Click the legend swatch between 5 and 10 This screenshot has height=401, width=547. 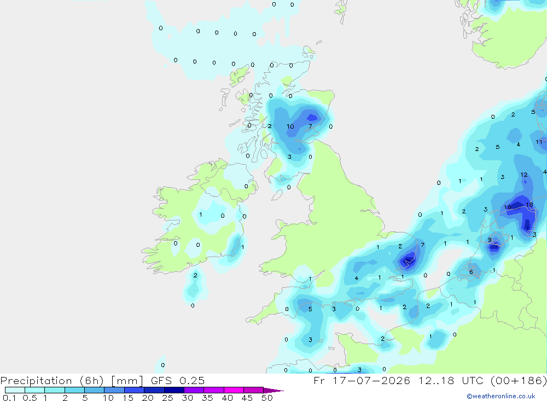tap(94, 390)
